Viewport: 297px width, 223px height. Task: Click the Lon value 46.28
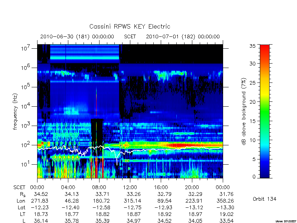pyautogui.click(x=72, y=201)
